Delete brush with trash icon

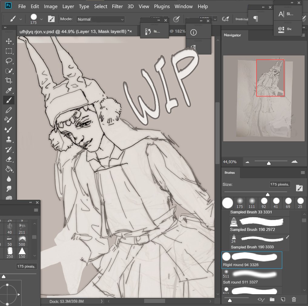(x=294, y=299)
